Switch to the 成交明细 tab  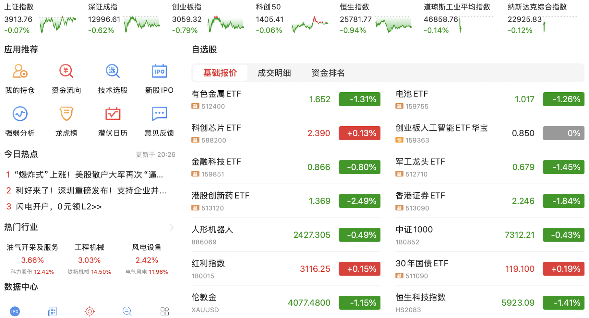tap(274, 73)
